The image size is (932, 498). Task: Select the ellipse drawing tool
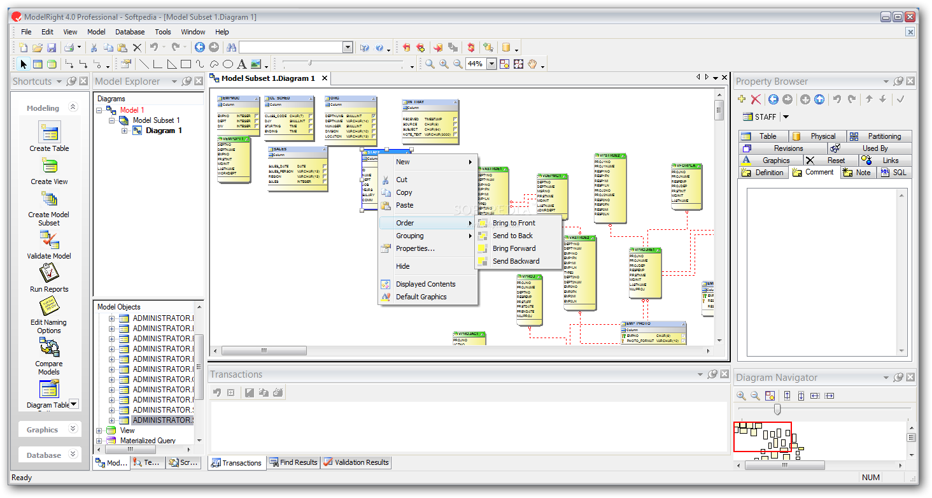point(227,64)
